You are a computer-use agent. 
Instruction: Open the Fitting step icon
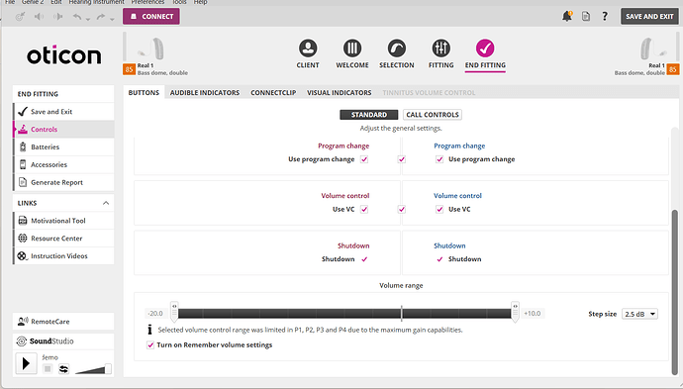coord(440,48)
